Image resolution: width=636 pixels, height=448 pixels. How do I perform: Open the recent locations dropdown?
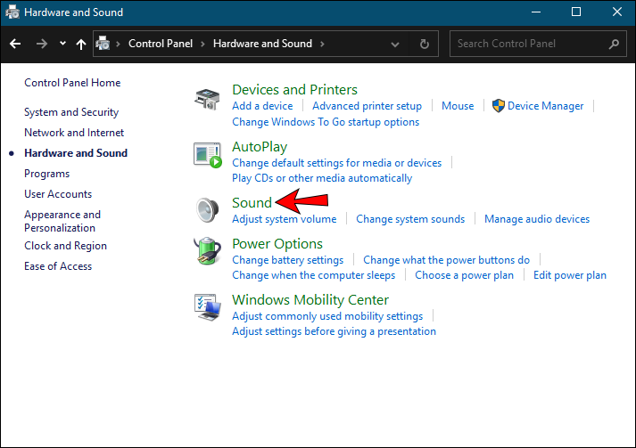(62, 44)
